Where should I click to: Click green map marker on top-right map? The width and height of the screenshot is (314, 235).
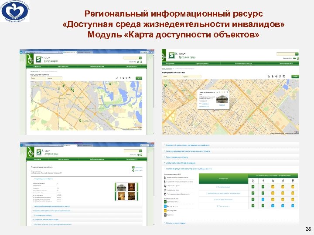(166, 85)
